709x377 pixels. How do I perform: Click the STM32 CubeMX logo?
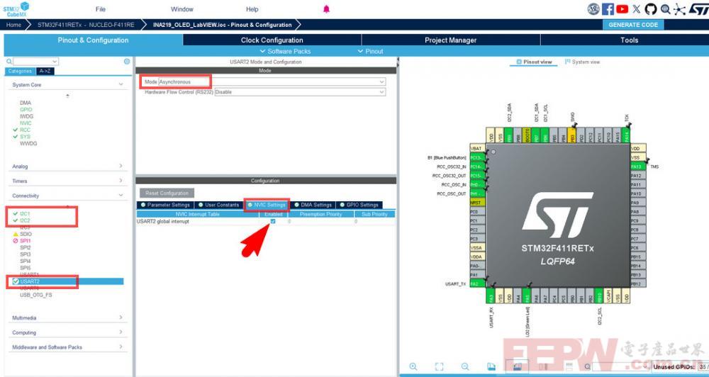click(16, 9)
